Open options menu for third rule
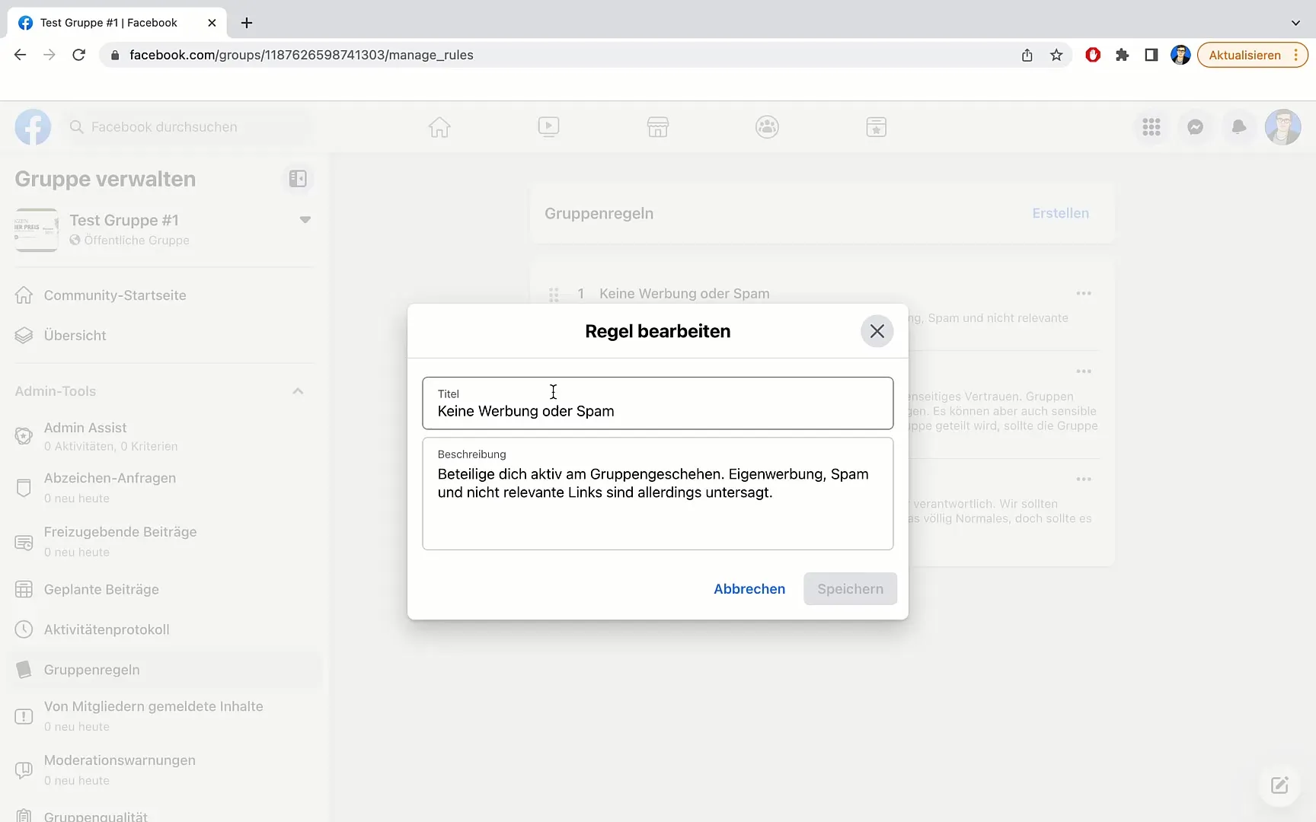1316x822 pixels. pos(1084,479)
